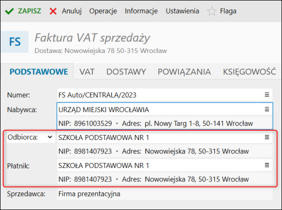Click the Płatnik NIP 8981407923 address line
The height and width of the screenshot is (210, 282).
(x=165, y=179)
